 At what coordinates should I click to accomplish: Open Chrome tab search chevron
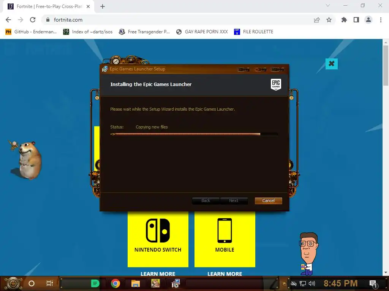click(328, 5)
